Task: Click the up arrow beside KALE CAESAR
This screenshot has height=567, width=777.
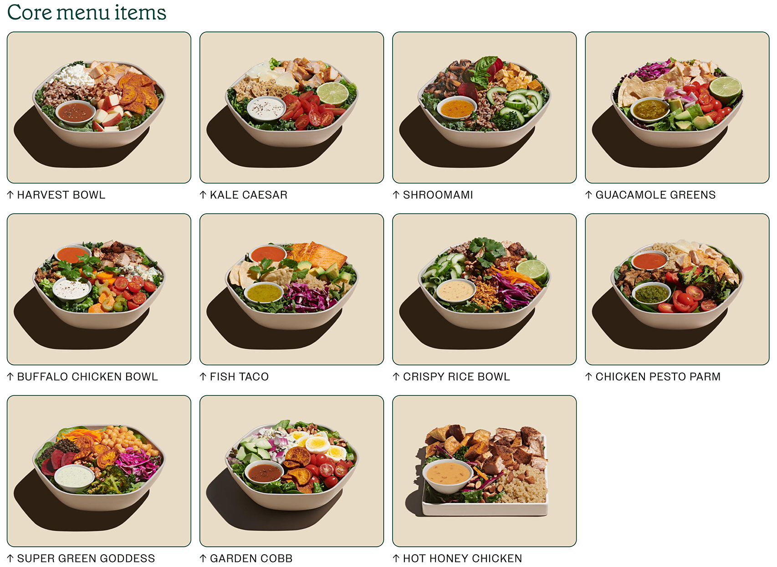Action: pyautogui.click(x=203, y=195)
